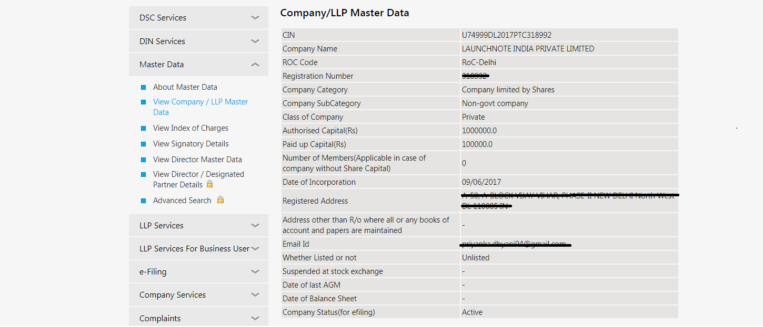This screenshot has width=763, height=327.
Task: Expand the LLP Services chevron
Action: (255, 226)
